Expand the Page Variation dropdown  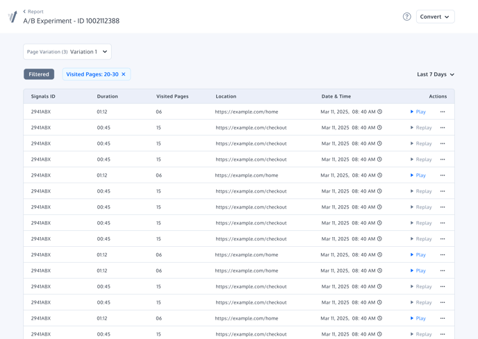click(67, 52)
